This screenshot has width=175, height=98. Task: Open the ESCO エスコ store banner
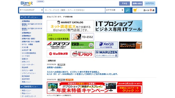pos(82,45)
